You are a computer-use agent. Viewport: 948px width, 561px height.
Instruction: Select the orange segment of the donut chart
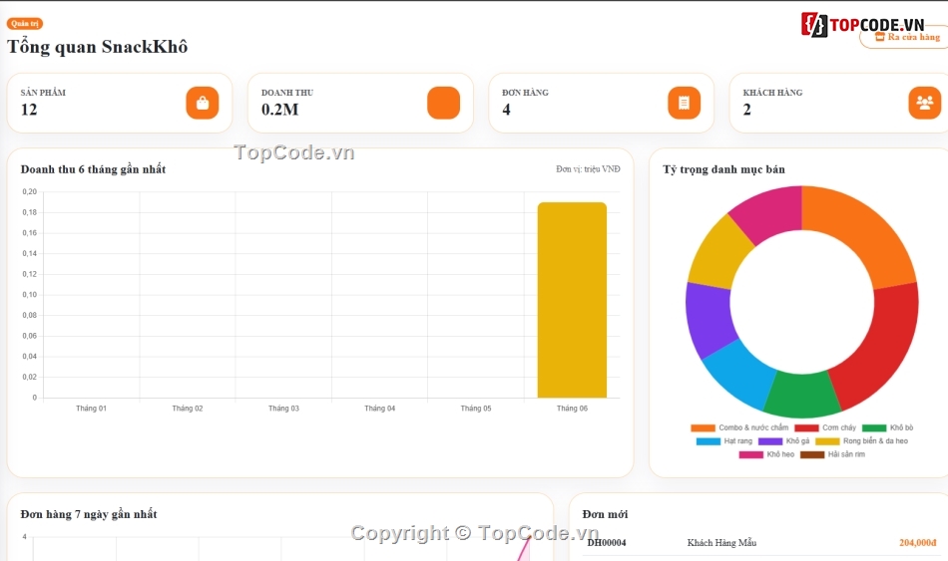(x=861, y=231)
